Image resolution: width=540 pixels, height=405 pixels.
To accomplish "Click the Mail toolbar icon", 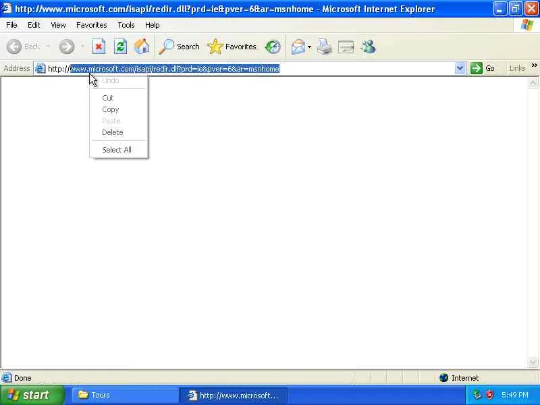I will 298,47.
